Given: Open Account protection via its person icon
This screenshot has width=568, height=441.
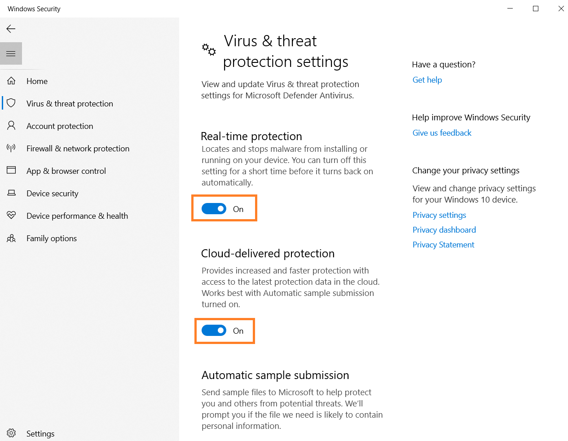Looking at the screenshot, I should pyautogui.click(x=11, y=126).
